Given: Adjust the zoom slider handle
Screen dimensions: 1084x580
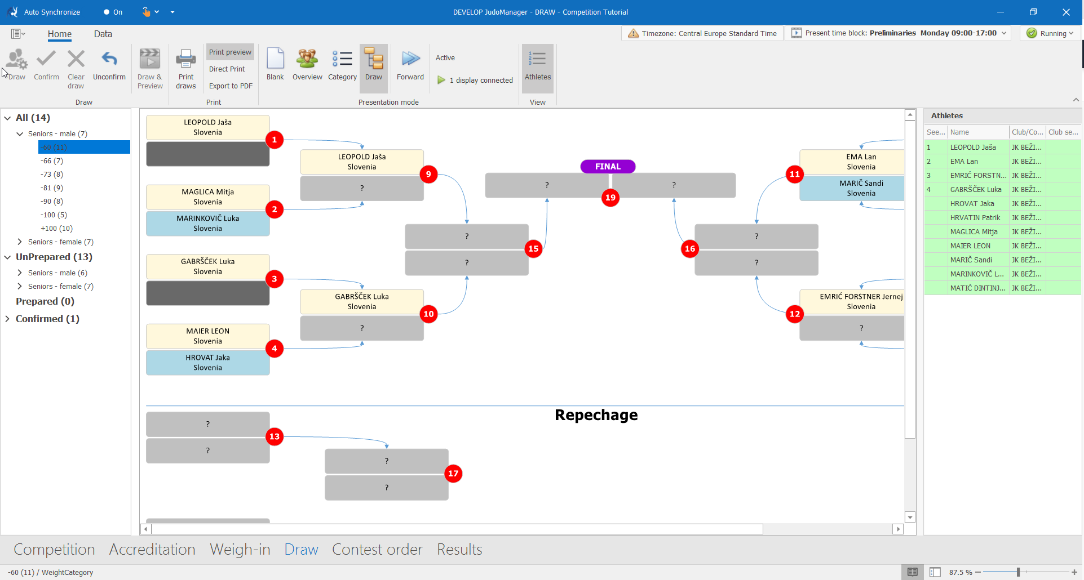Looking at the screenshot, I should click(1019, 572).
